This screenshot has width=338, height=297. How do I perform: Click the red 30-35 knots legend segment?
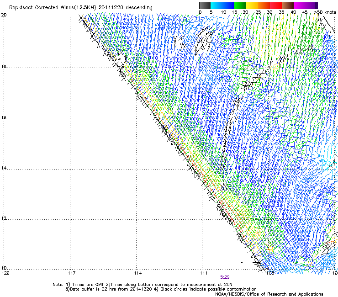[x=276, y=5]
